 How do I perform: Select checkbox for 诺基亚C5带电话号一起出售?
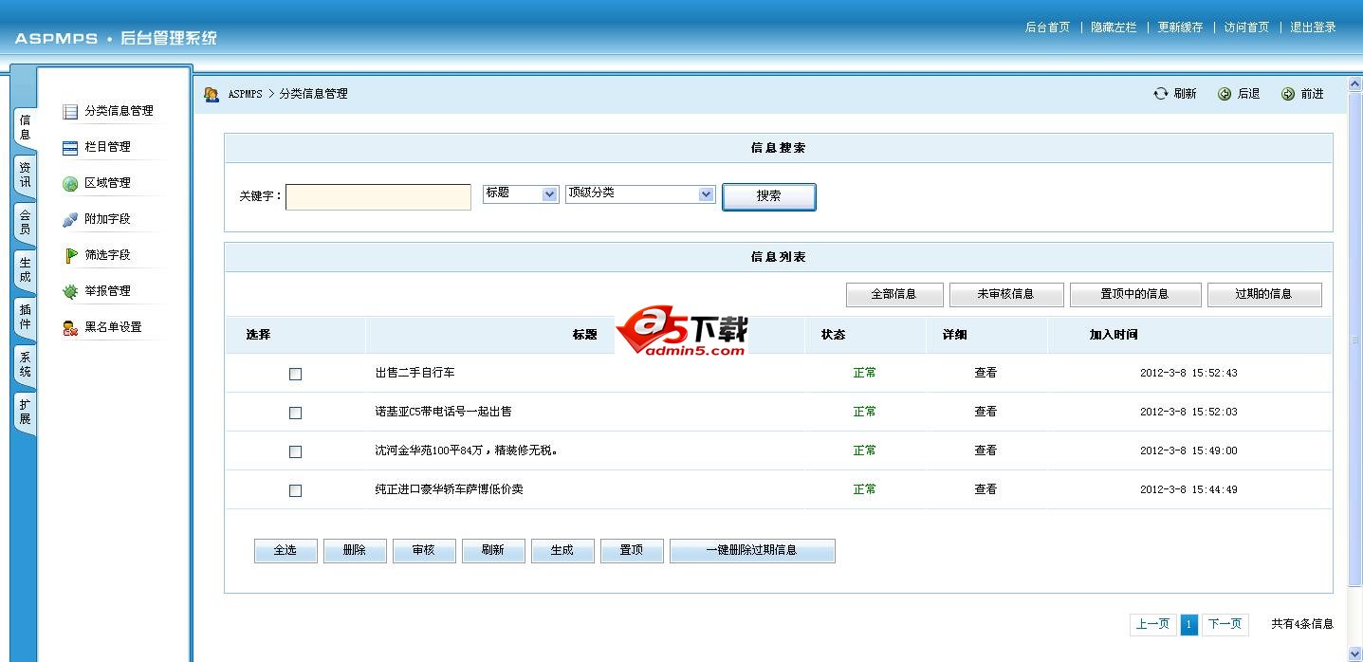295,413
